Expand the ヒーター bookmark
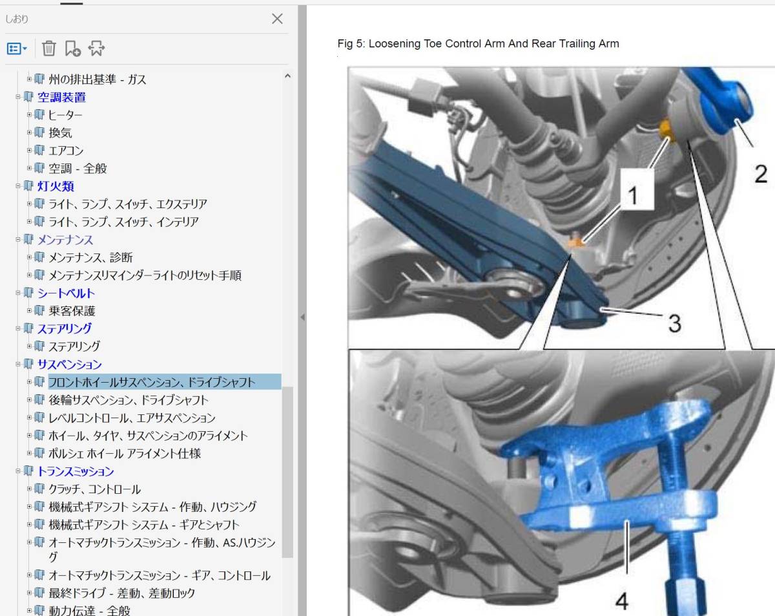775x616 pixels. [29, 115]
